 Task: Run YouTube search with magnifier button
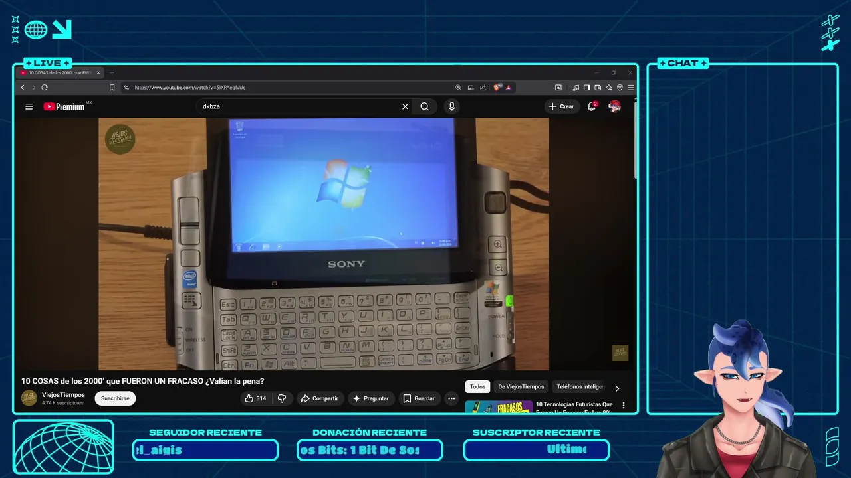pos(424,106)
